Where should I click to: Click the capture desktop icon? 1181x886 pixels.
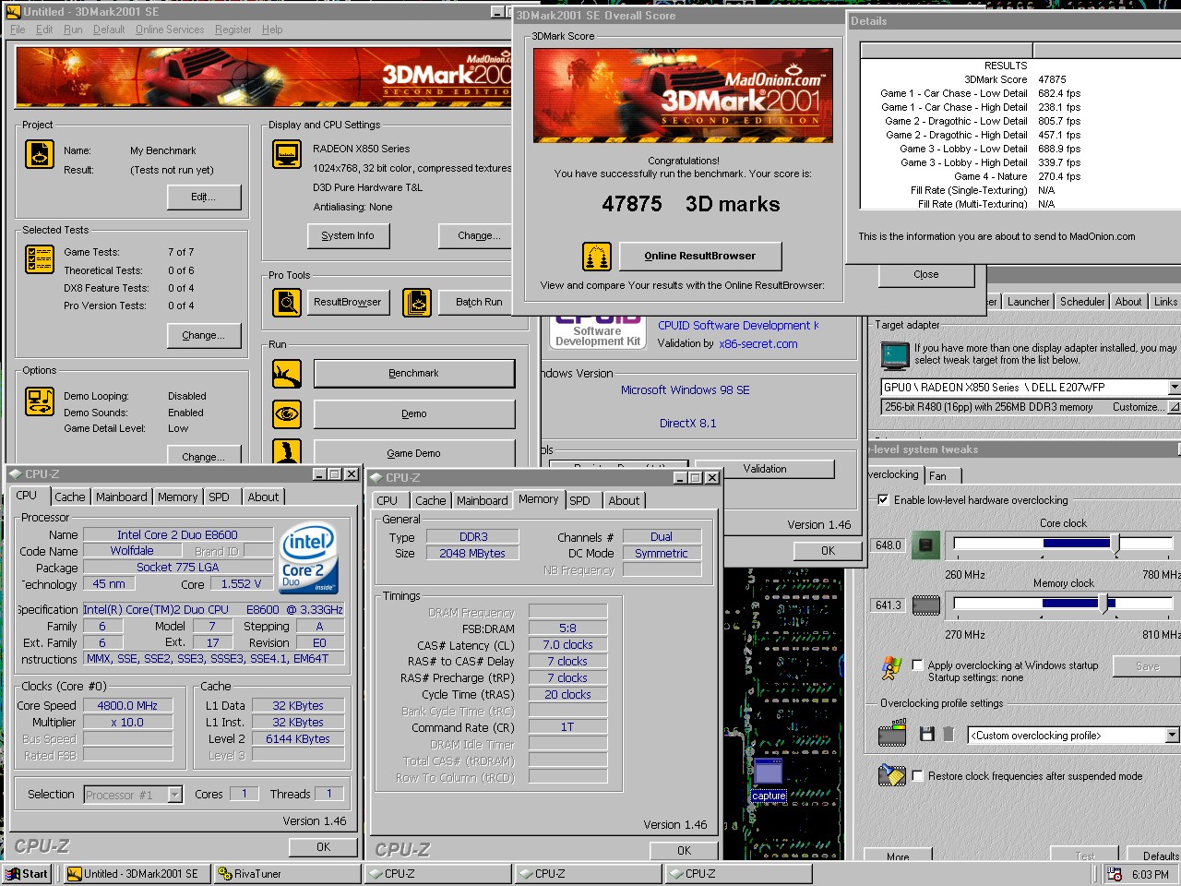coord(769,780)
